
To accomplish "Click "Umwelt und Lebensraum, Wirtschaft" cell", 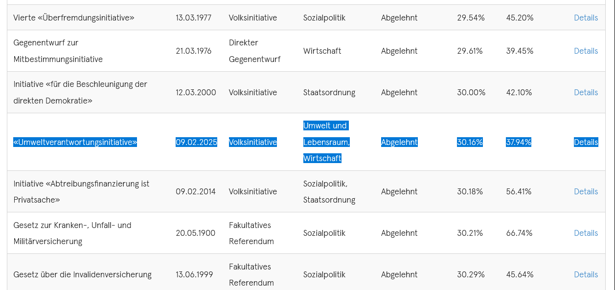I will pos(326,142).
